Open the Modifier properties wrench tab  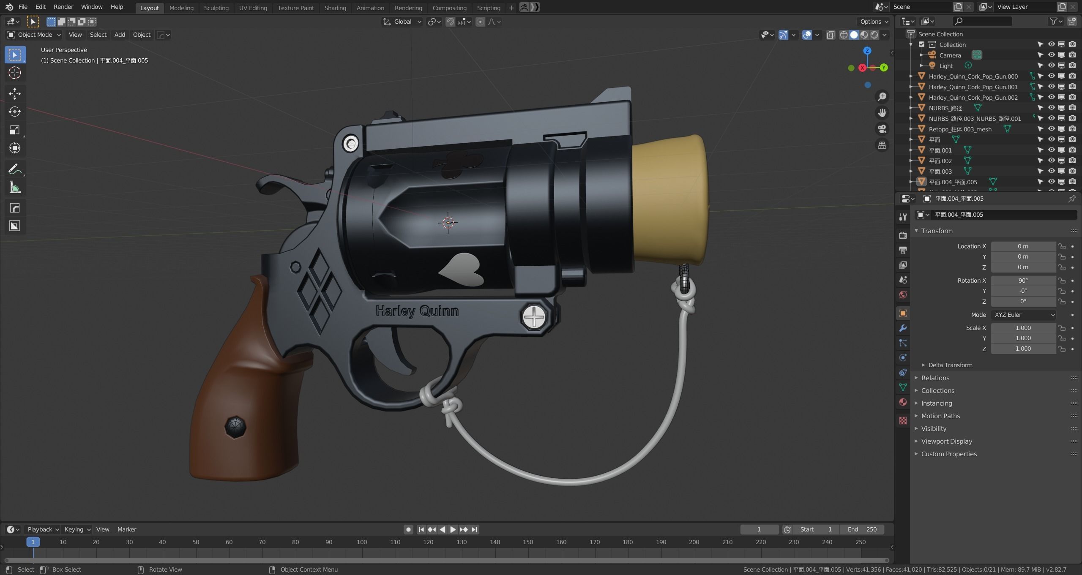point(903,328)
